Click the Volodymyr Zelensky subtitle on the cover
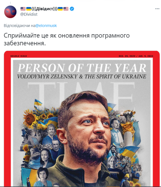Screen dimensions: 161x187 [x=82, y=76]
